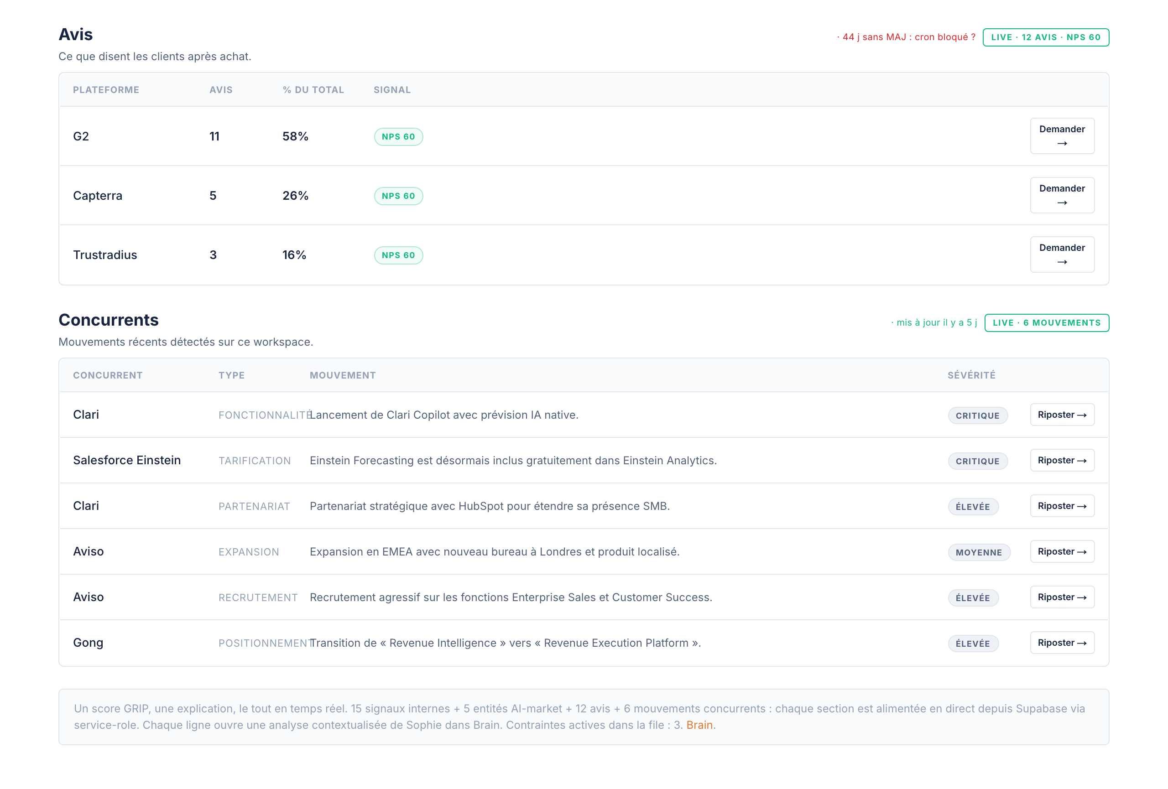Click Demander button in Capterra row
1168x789 pixels.
(x=1062, y=195)
